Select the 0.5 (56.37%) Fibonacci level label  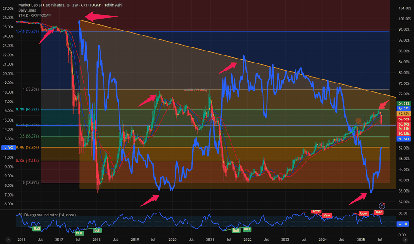pyautogui.click(x=29, y=136)
